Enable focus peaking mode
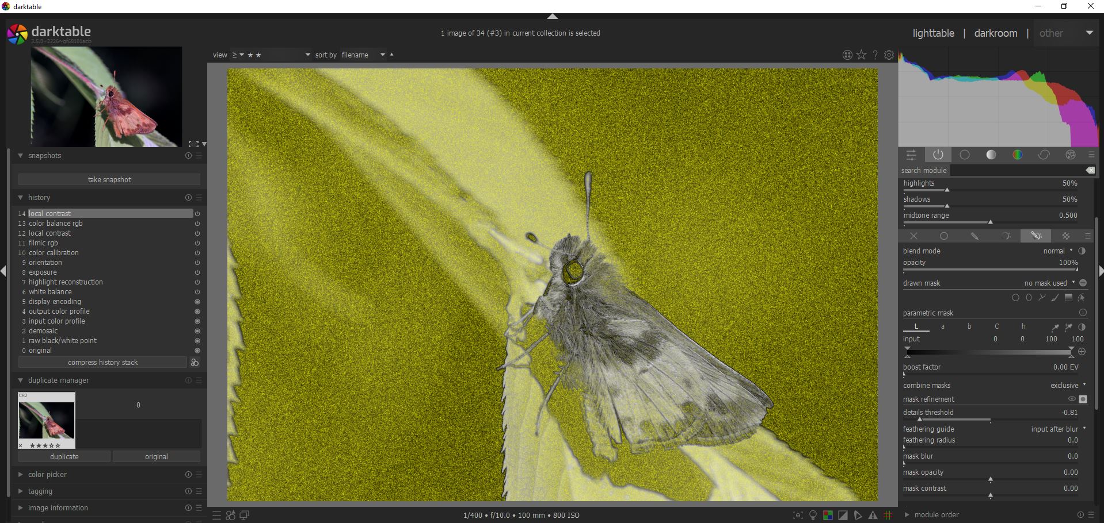Viewport: 1104px width, 523px height. pyautogui.click(x=798, y=515)
